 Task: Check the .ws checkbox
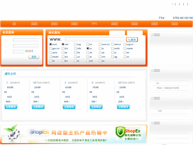(63, 57)
